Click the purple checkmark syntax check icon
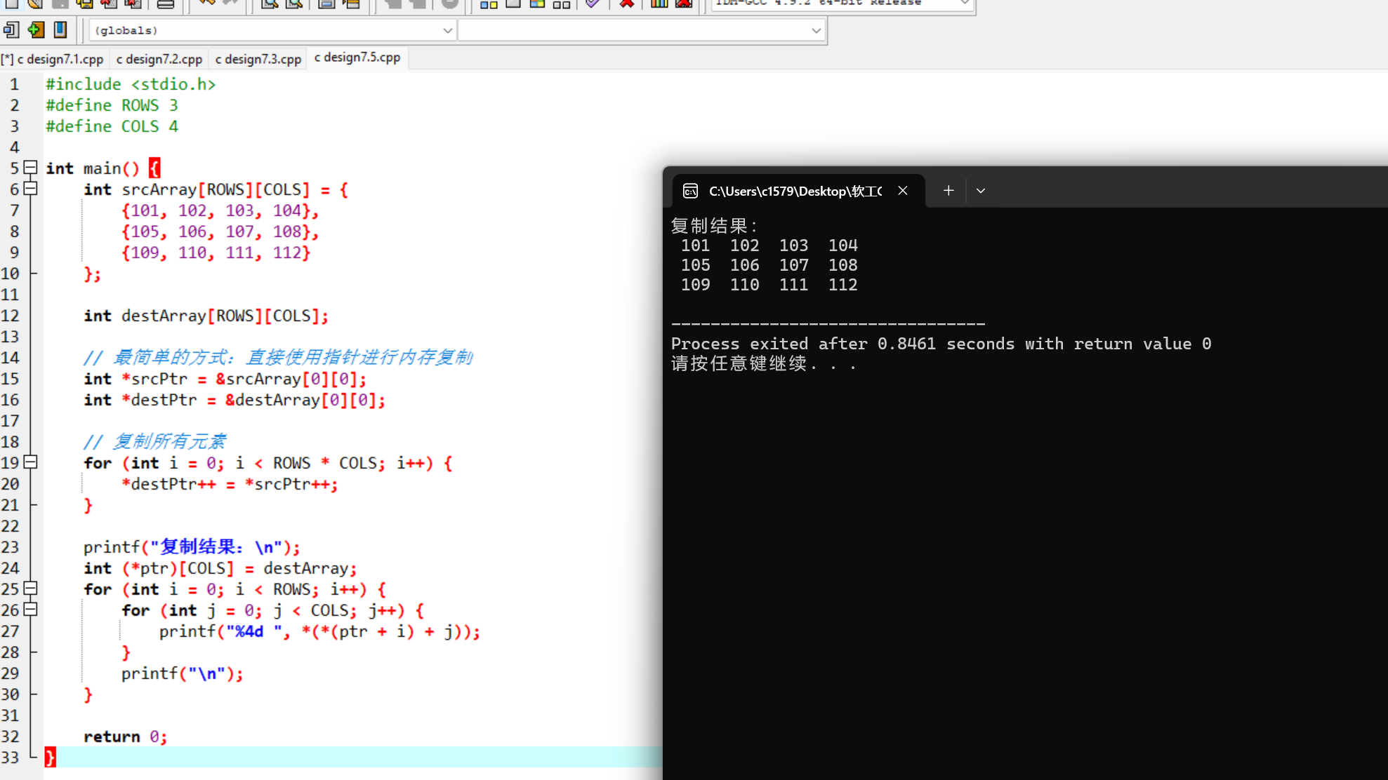 (x=593, y=4)
